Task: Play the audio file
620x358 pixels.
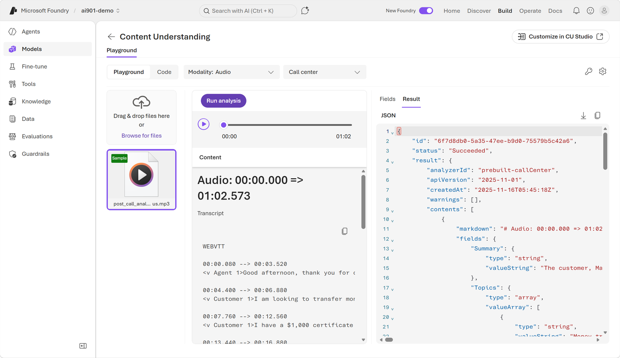Action: pos(203,124)
